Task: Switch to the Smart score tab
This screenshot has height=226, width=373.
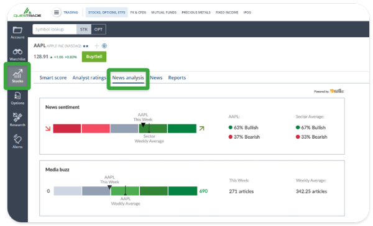Action: [53, 77]
